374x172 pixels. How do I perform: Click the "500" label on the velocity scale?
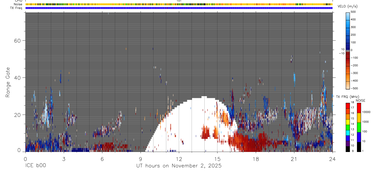[353, 12]
